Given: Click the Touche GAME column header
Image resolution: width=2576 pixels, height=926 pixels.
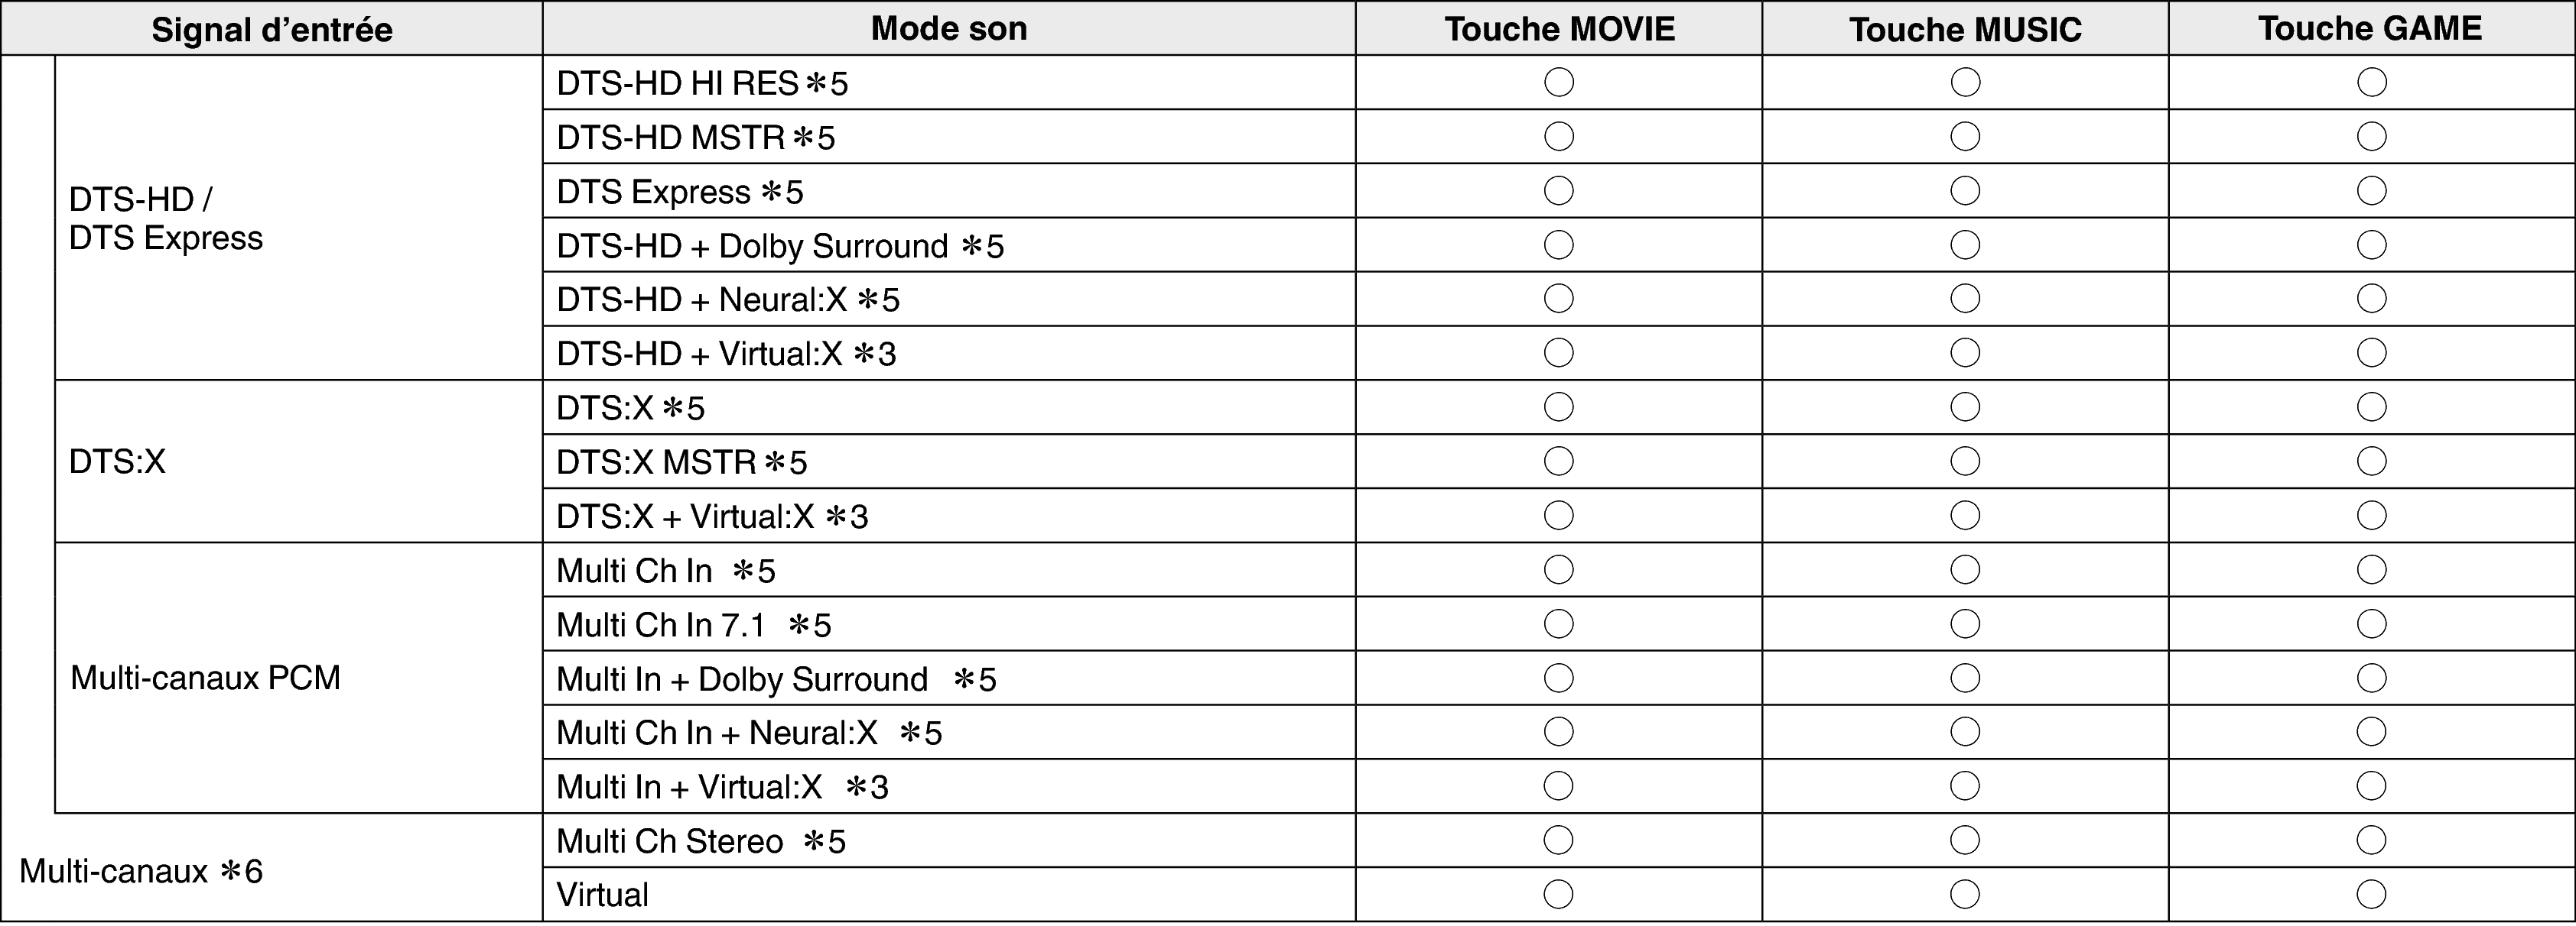Looking at the screenshot, I should 2370,29.
